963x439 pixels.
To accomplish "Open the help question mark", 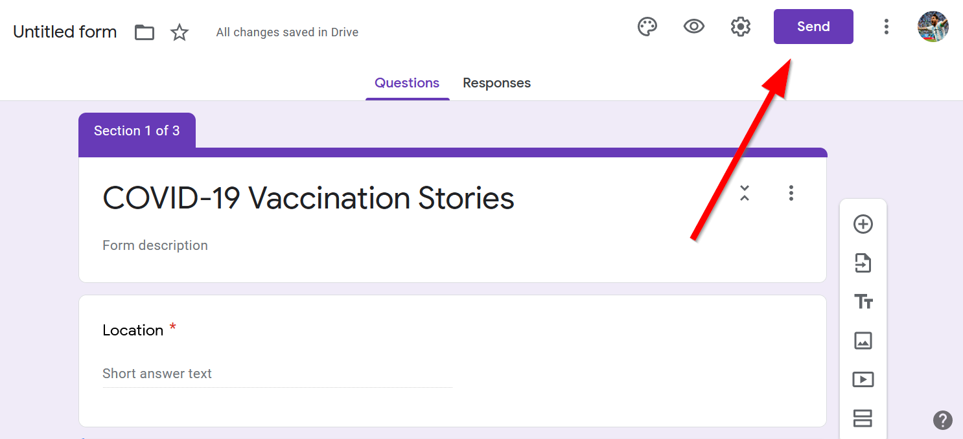I will click(x=942, y=420).
